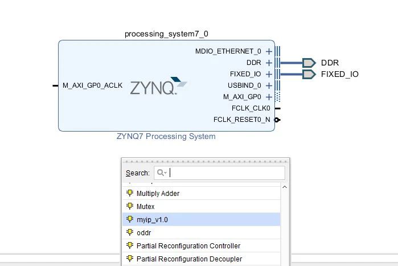Click the Partial Reconfiguration Controller IP icon
The width and height of the screenshot is (398, 266).
click(130, 245)
